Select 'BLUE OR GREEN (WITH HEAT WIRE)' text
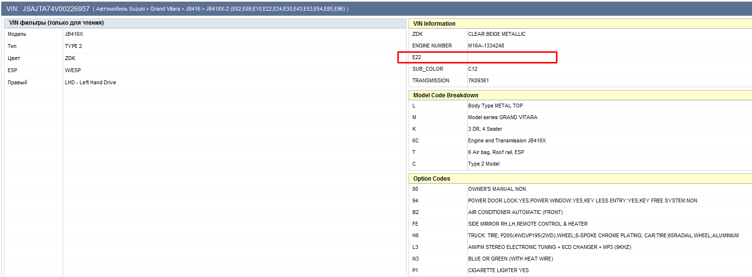Viewport: 752px width, 277px height. point(510,259)
